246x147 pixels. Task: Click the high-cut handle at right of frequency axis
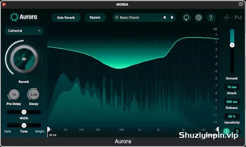click(218, 129)
